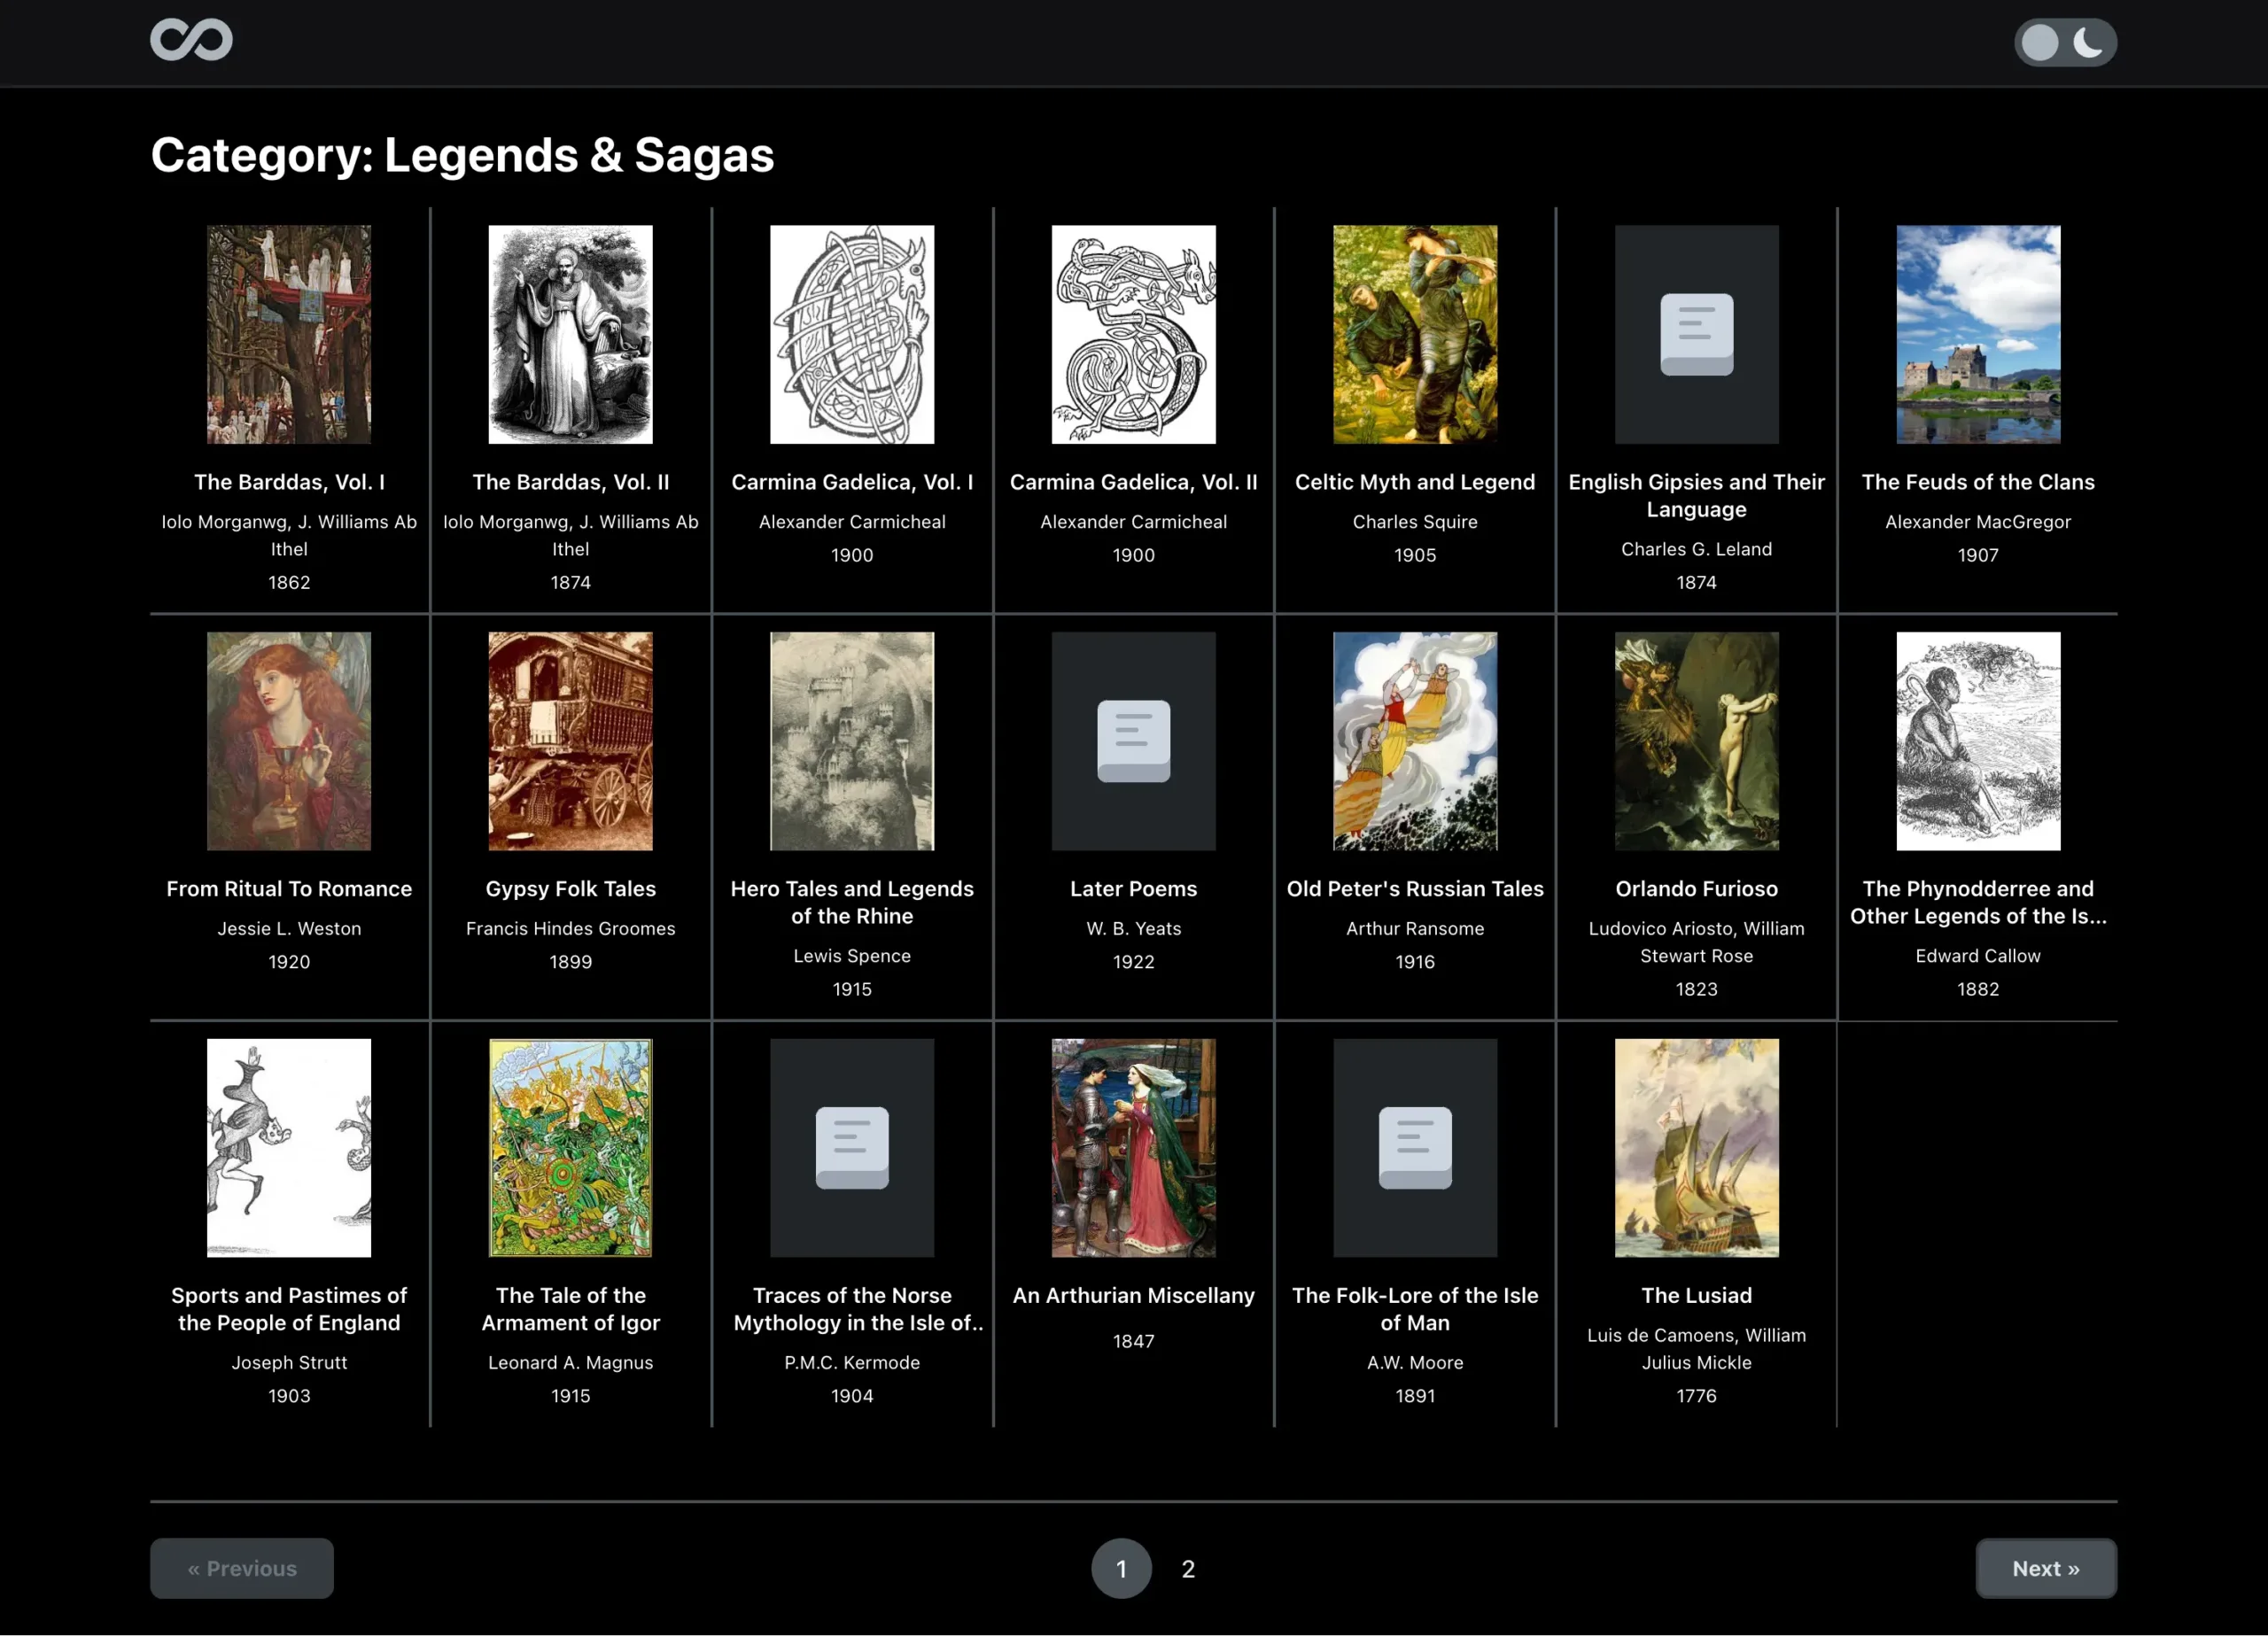This screenshot has width=2268, height=1636.
Task: Open Carmina Gadelica, Vol. I cover image
Action: pos(852,334)
